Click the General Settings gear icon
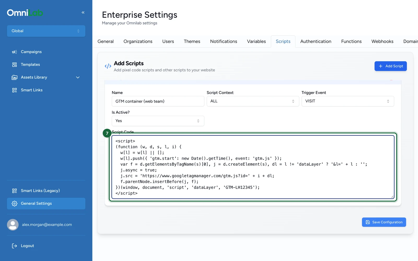Screen dimensions: 418x261 (14, 204)
